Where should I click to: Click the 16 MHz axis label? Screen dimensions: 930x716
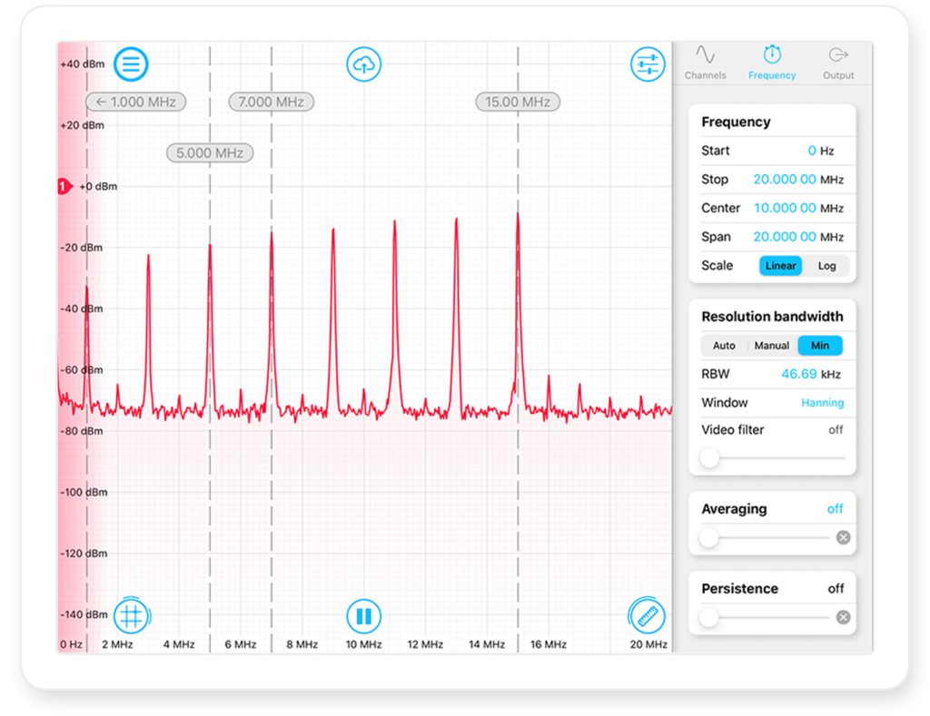point(548,644)
